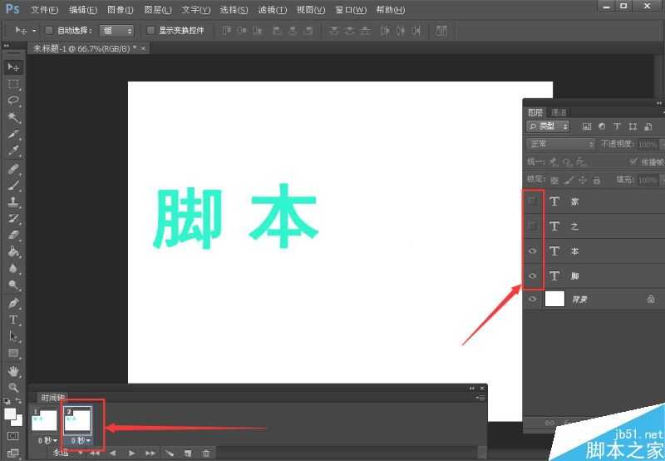The height and width of the screenshot is (461, 665).
Task: Select the Rectangular Marquee tool
Action: (13, 84)
